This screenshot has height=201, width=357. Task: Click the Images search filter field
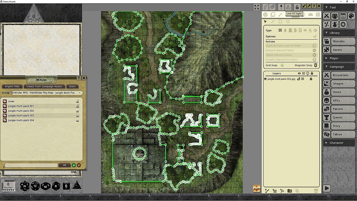point(31,165)
